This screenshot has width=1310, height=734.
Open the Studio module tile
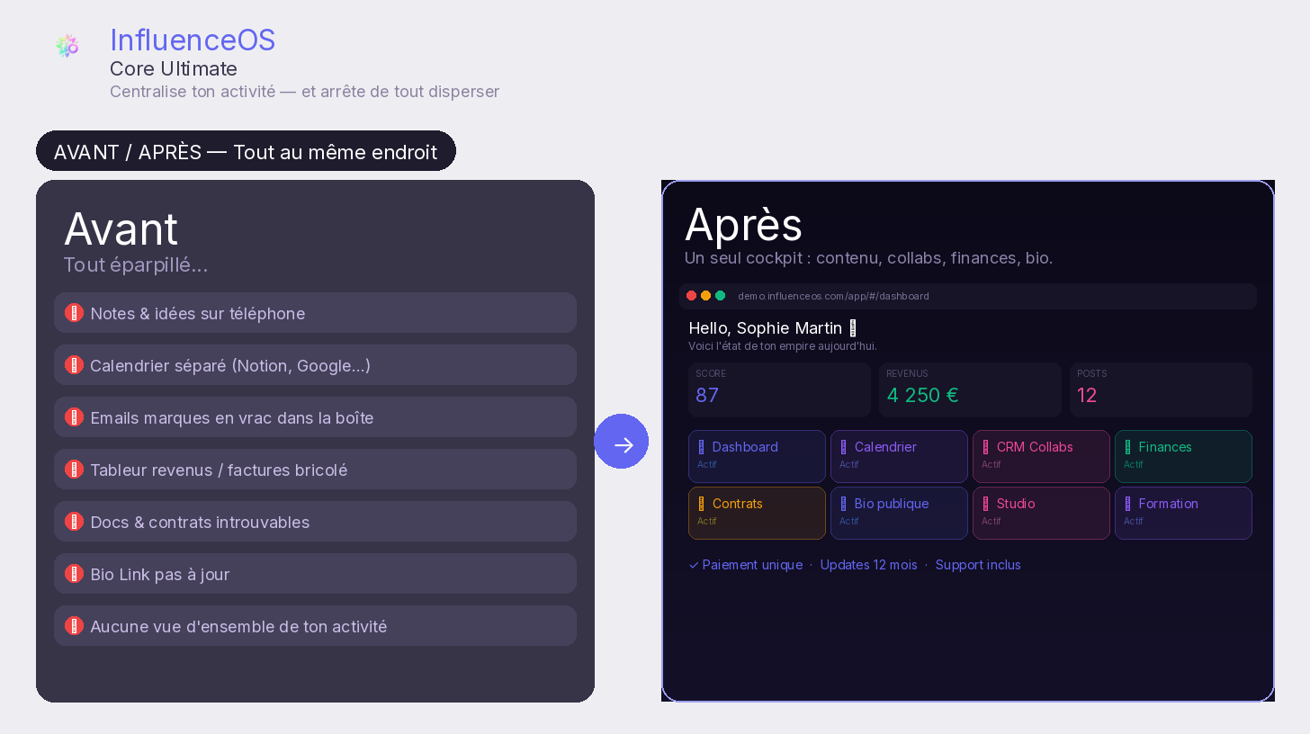pyautogui.click(x=1041, y=513)
